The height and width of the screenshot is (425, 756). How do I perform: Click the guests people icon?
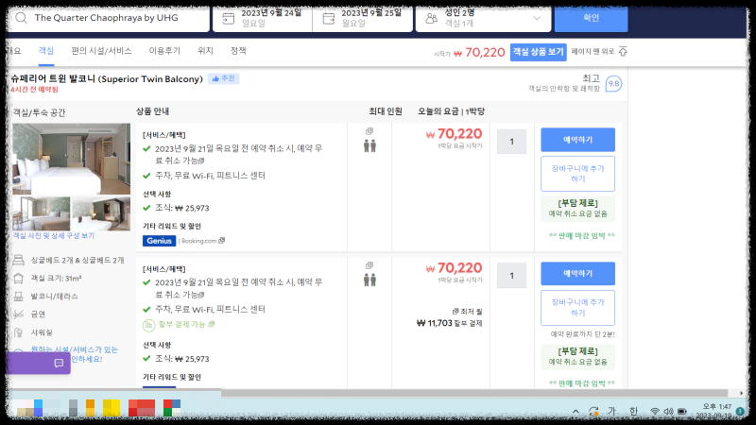tap(432, 19)
